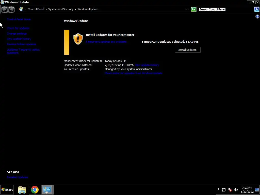Click the Forward navigation arrow
The image size is (260, 195).
(12, 9)
